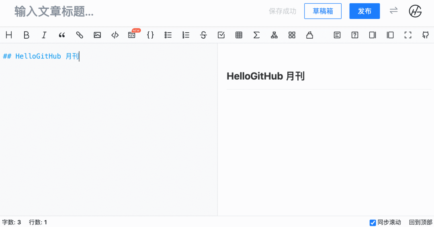Insert a blockquote
The height and width of the screenshot is (227, 434).
point(62,35)
